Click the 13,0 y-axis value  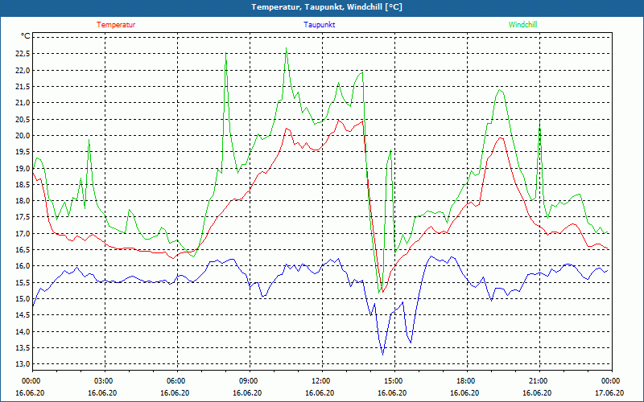[x=23, y=364]
